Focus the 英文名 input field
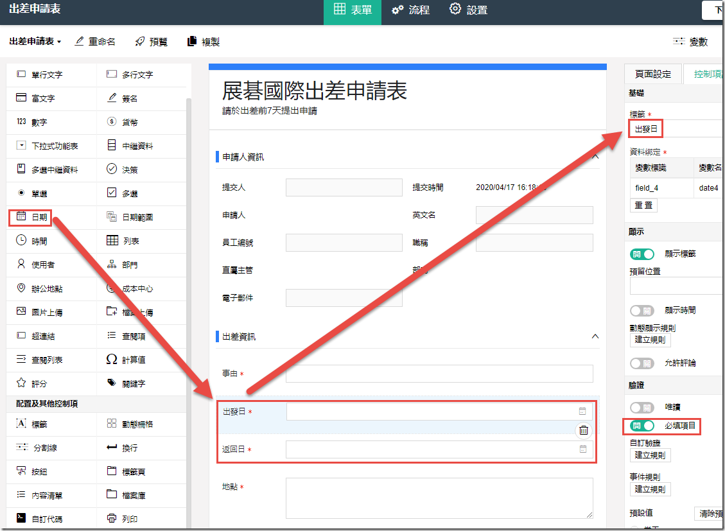 click(x=534, y=215)
